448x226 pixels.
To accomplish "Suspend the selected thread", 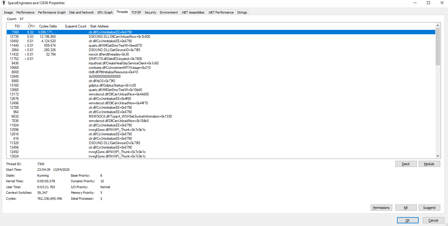I will pos(429,208).
